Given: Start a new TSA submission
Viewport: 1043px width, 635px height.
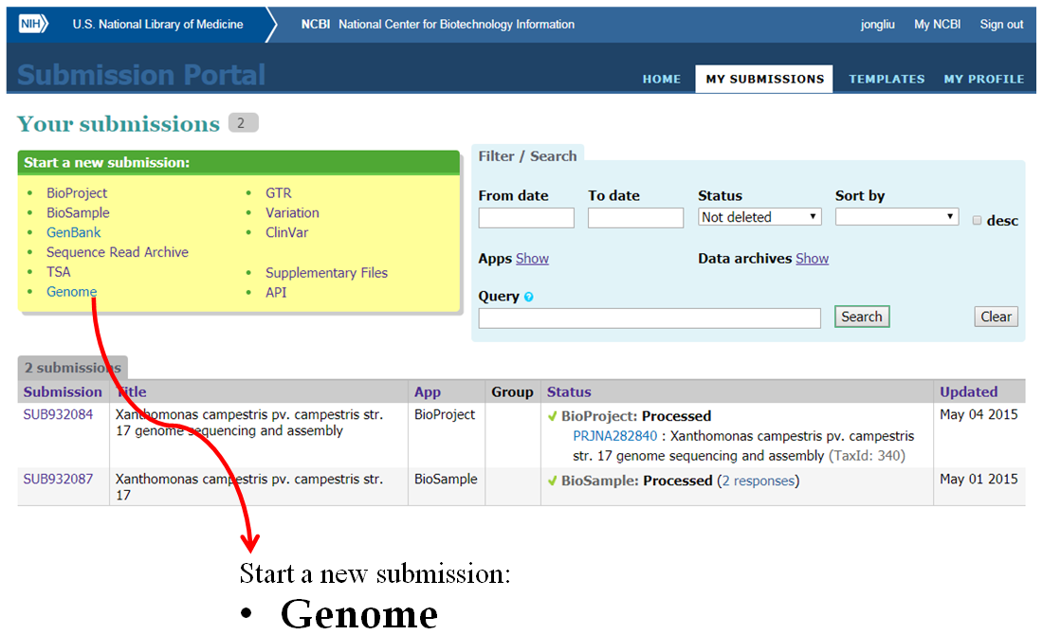Looking at the screenshot, I should click(59, 272).
